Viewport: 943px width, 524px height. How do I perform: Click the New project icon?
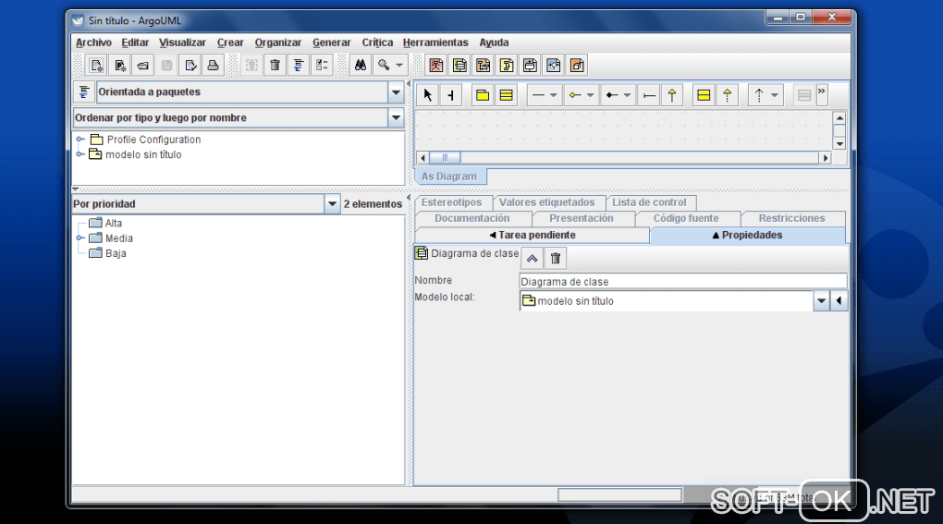(x=96, y=66)
